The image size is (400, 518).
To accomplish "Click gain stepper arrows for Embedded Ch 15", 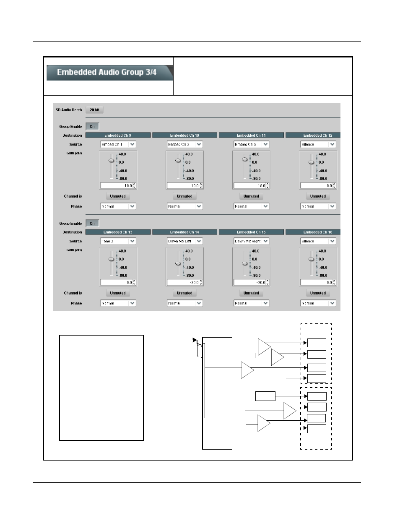I will pyautogui.click(x=268, y=282).
